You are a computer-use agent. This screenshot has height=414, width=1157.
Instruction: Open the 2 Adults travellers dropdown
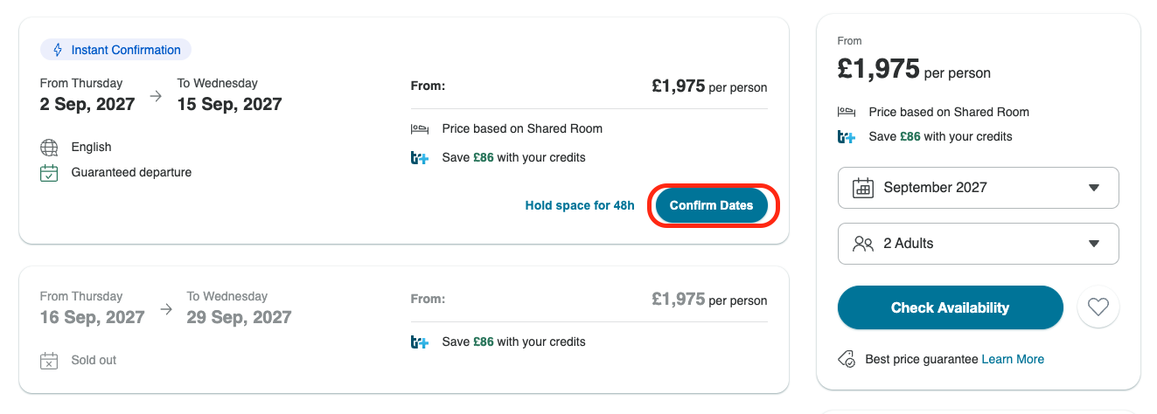[979, 244]
